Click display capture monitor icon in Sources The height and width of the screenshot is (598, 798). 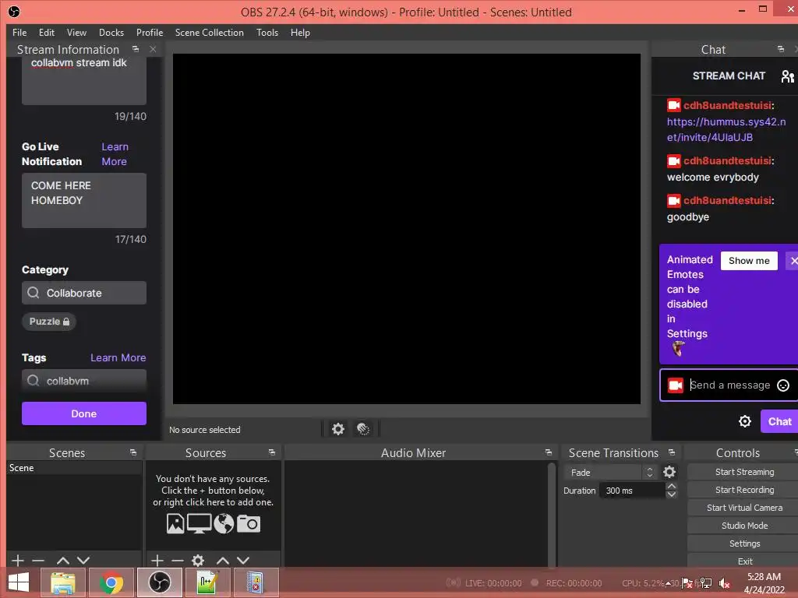tap(199, 523)
